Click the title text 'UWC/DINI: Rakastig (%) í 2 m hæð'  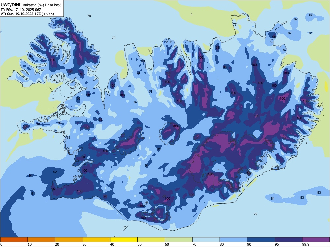[x=31, y=5]
